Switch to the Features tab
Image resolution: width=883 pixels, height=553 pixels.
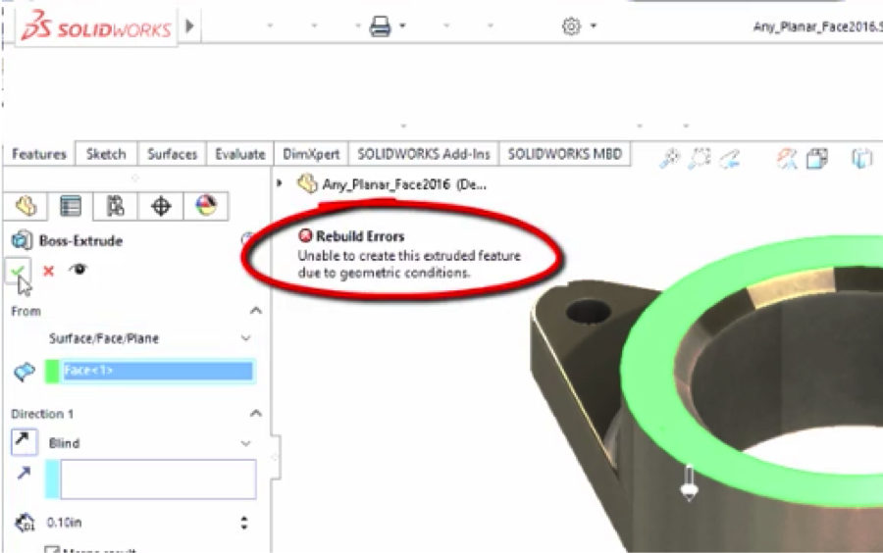(x=39, y=154)
